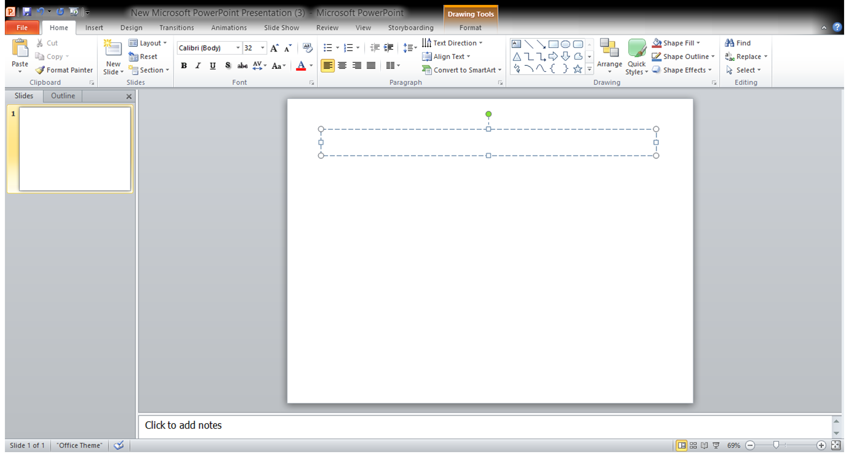Decrease font size with the Shrink Font icon

[x=287, y=48]
